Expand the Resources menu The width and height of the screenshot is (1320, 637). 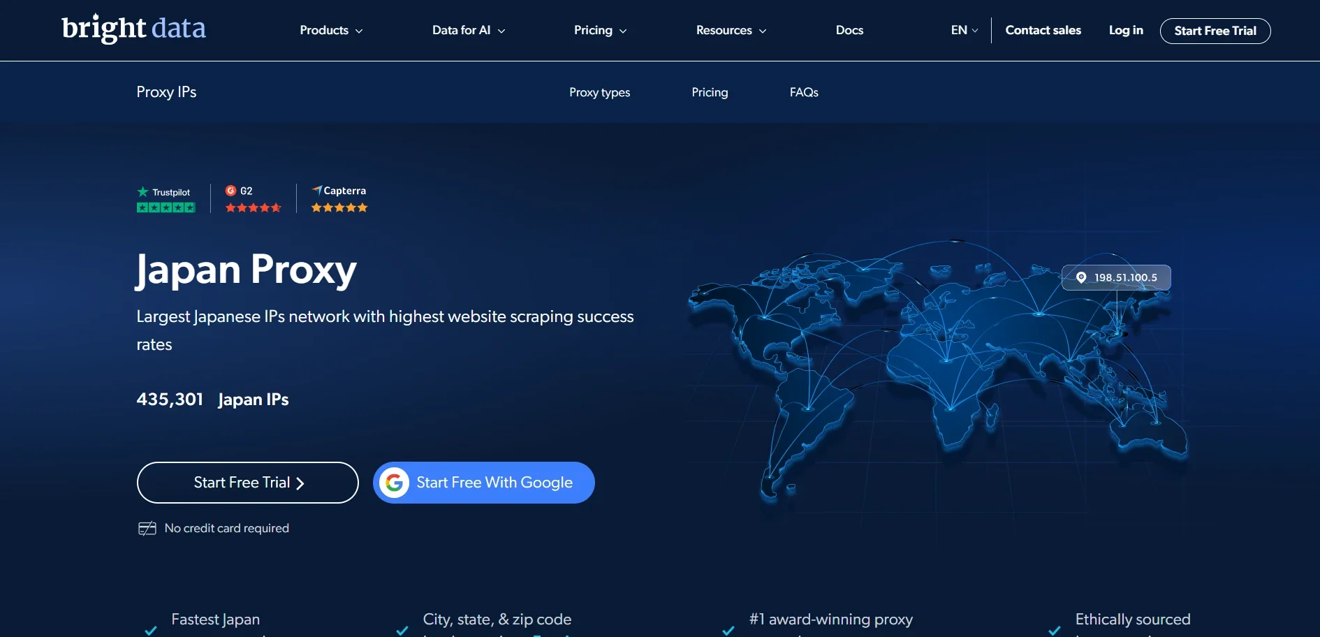731,30
